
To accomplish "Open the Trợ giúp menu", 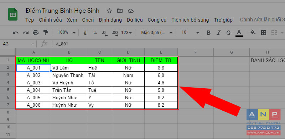I will point(223,20).
